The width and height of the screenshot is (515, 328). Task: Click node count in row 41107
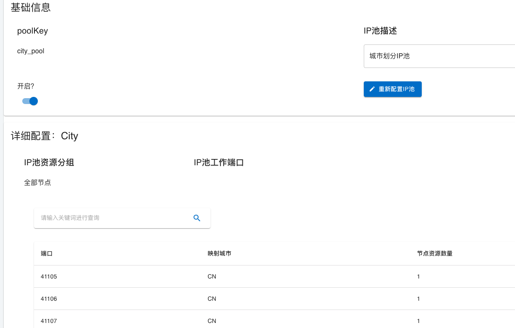coord(418,321)
